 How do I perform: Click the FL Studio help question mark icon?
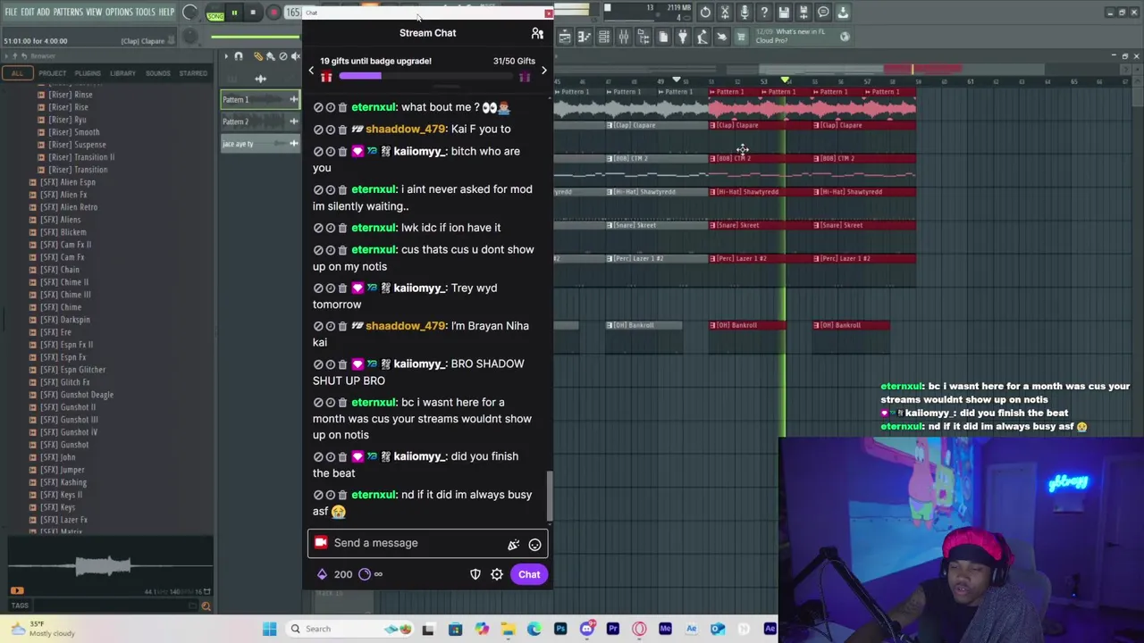764,13
